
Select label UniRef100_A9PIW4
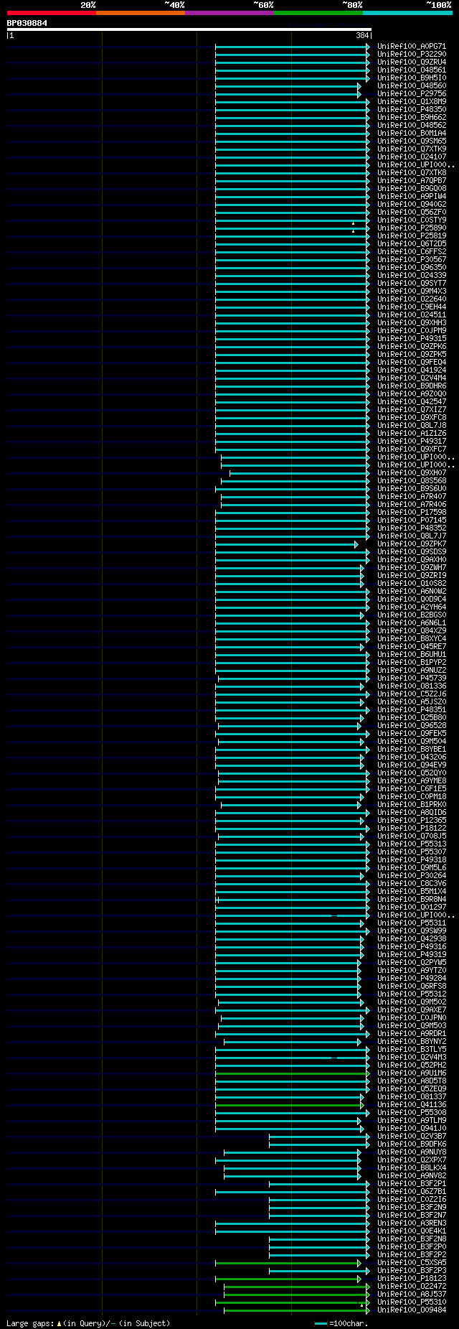(412, 196)
